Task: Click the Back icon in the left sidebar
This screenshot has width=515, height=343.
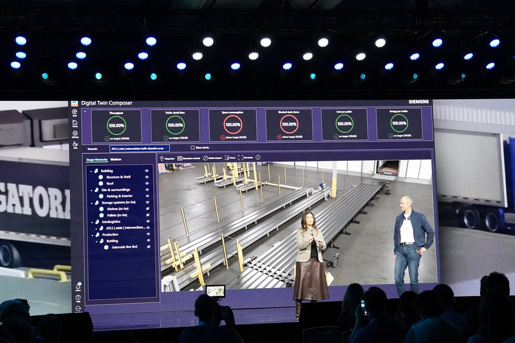Action: click(x=75, y=112)
